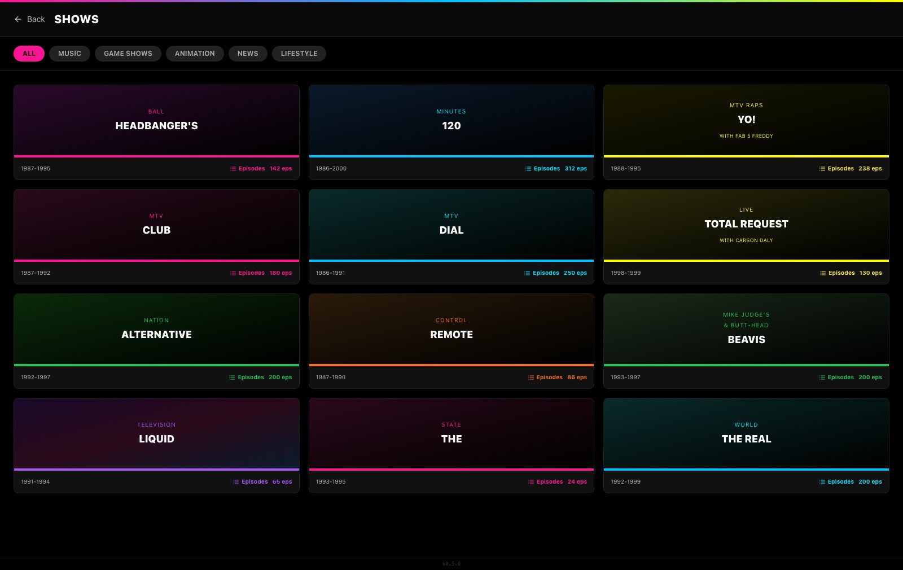Select the ALL filter tab
The image size is (903, 570).
29,54
